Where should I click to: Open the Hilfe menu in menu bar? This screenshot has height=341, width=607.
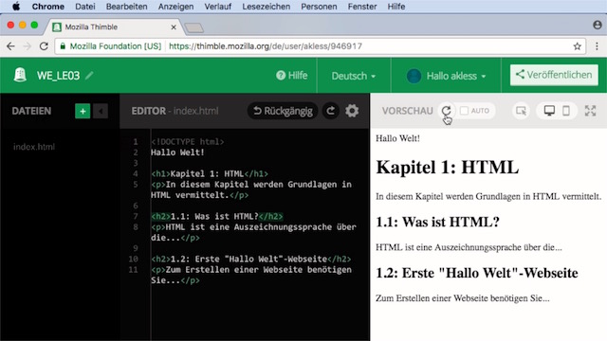click(x=396, y=7)
